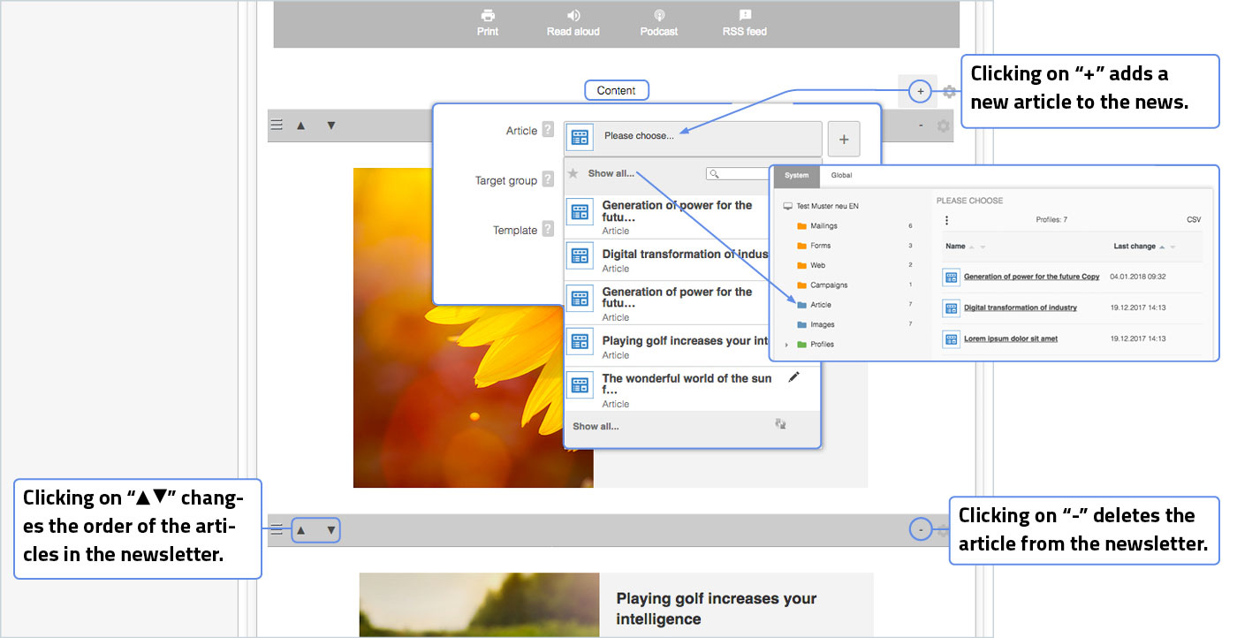Move lower article up with up arrow
This screenshot has height=638, width=1237.
coord(300,530)
